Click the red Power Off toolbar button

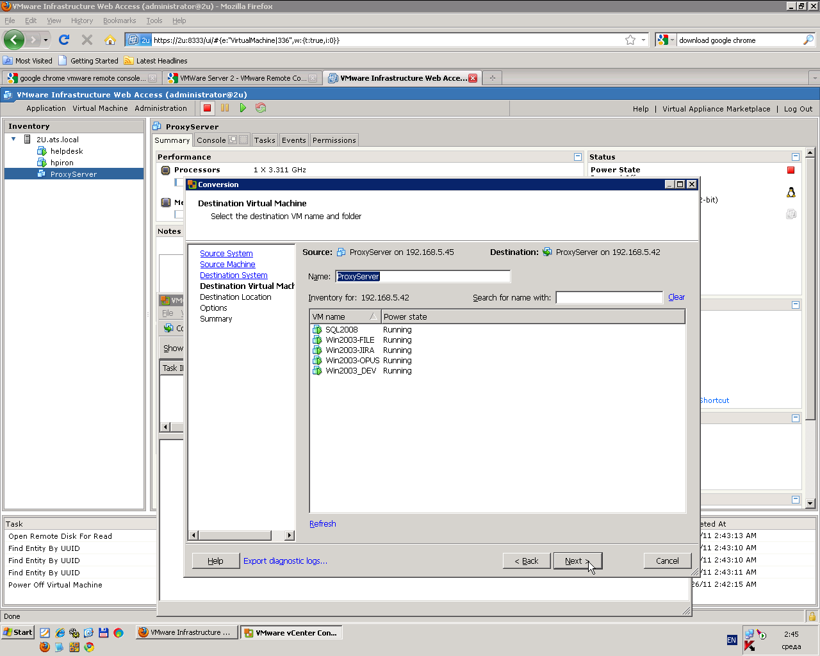click(x=207, y=108)
